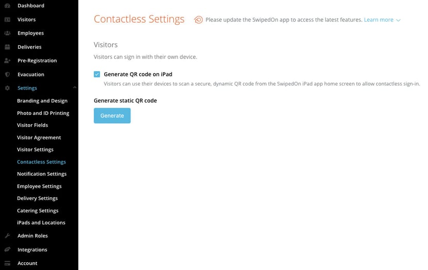Click the Settings gear icon in sidebar
The image size is (428, 270).
click(x=7, y=88)
